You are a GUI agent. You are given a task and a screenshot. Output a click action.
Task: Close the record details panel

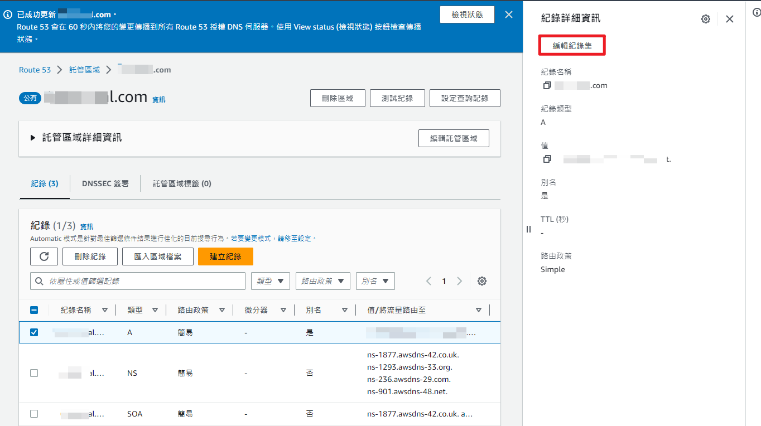(730, 19)
